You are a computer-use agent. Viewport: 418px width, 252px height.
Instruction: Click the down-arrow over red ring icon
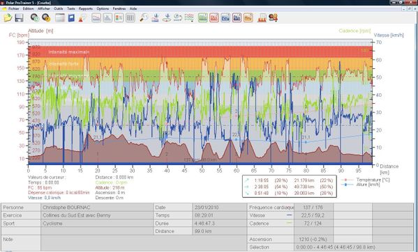coord(167,18)
